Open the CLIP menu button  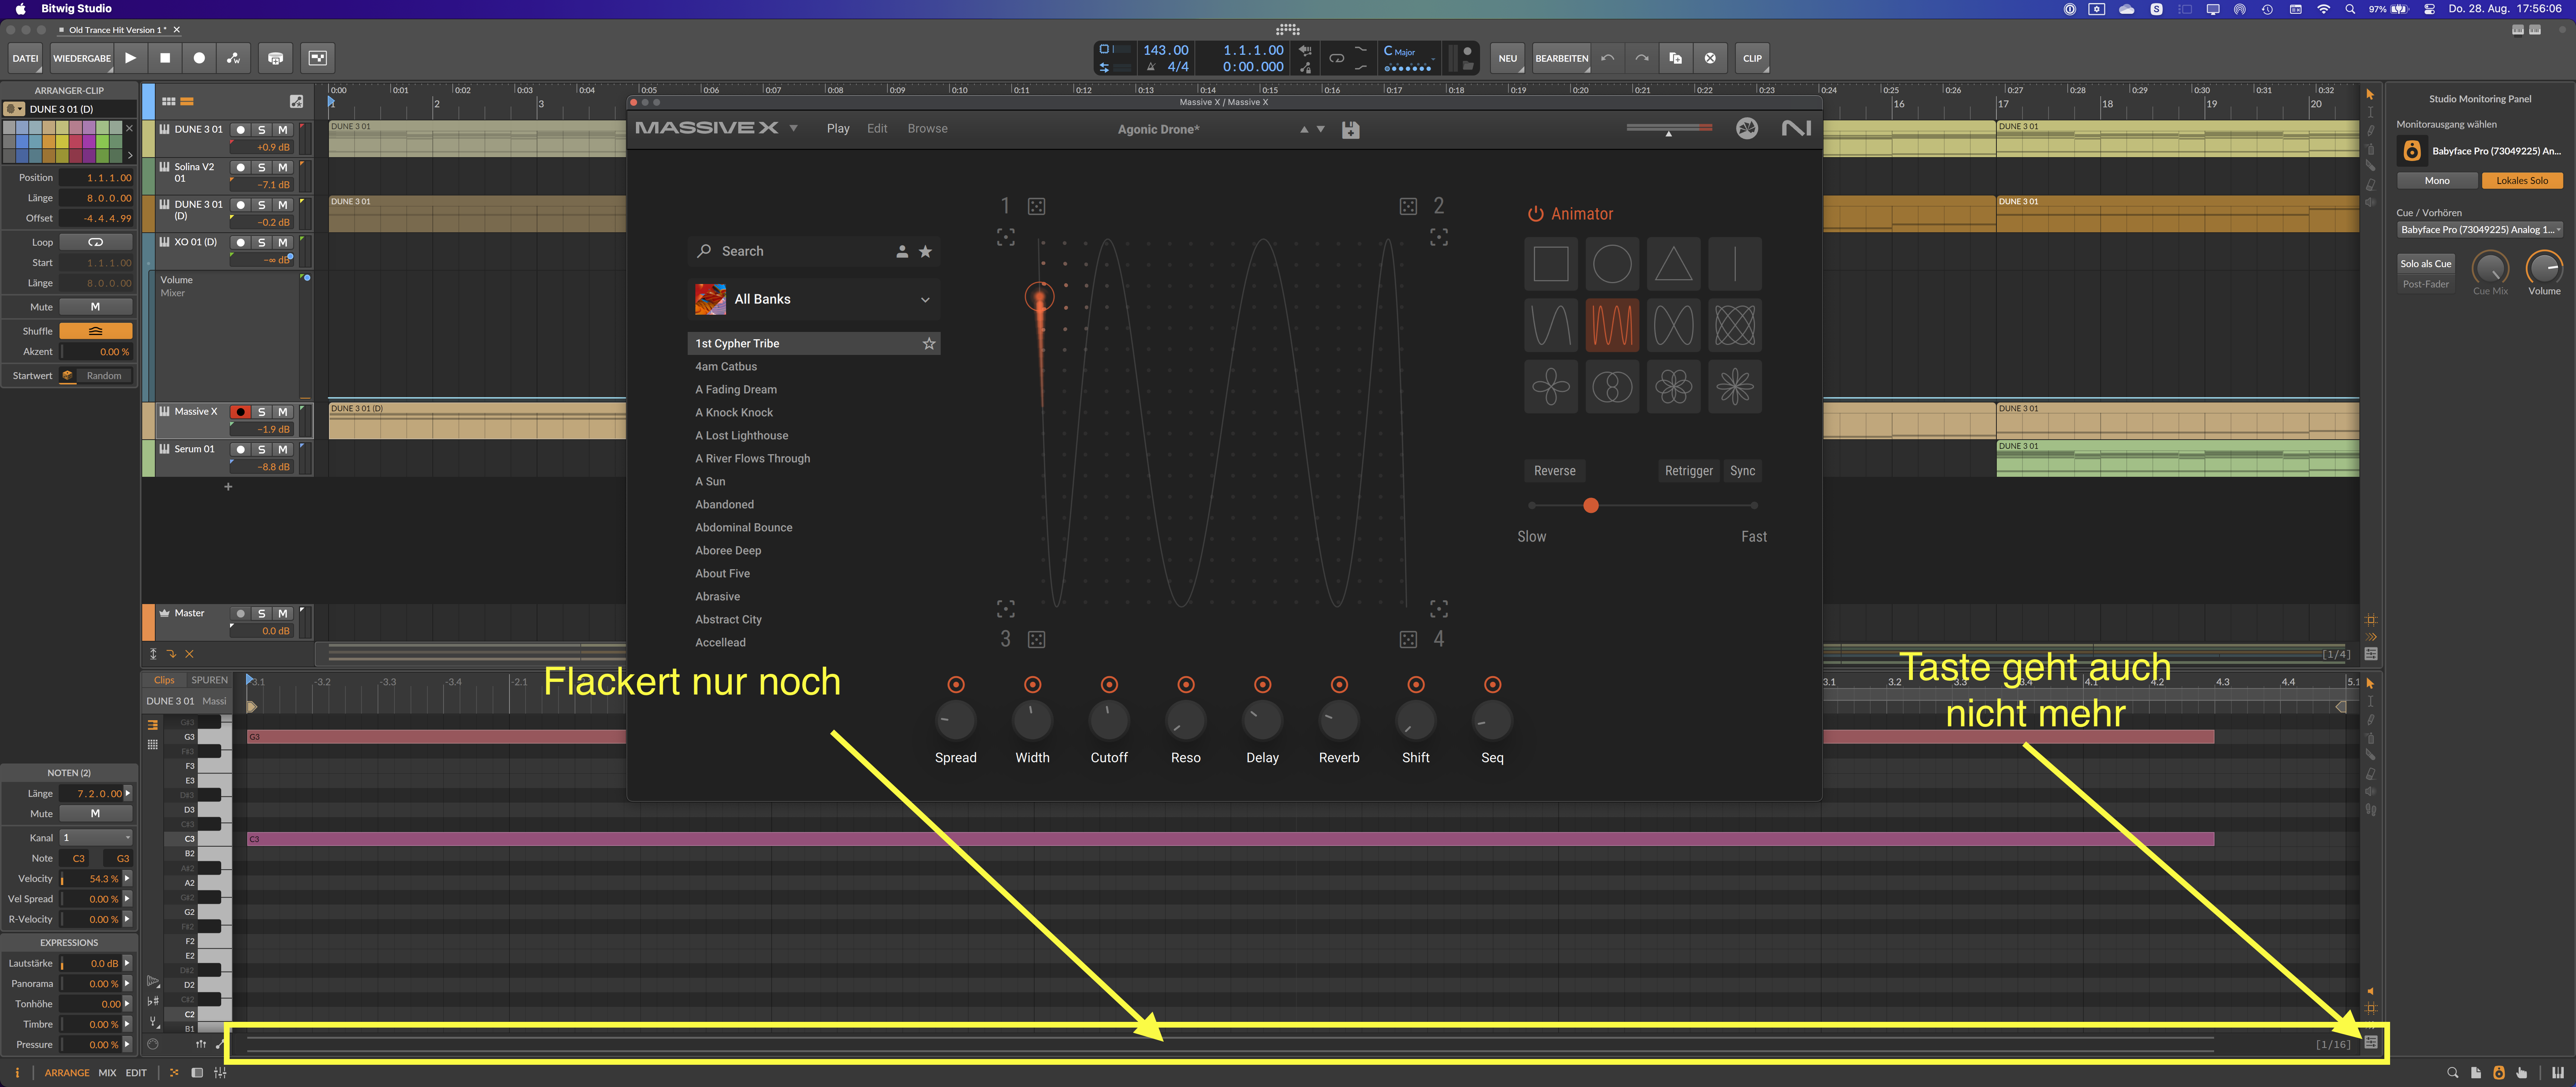point(1752,58)
